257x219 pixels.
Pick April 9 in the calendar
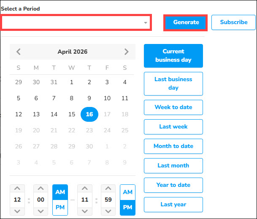click(89, 98)
